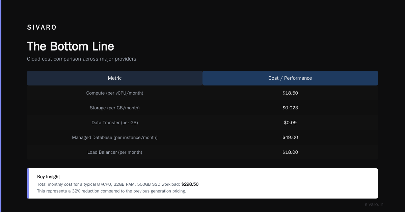The width and height of the screenshot is (405, 212).
Task: Click the Key Insight heading
Action: 49,177
